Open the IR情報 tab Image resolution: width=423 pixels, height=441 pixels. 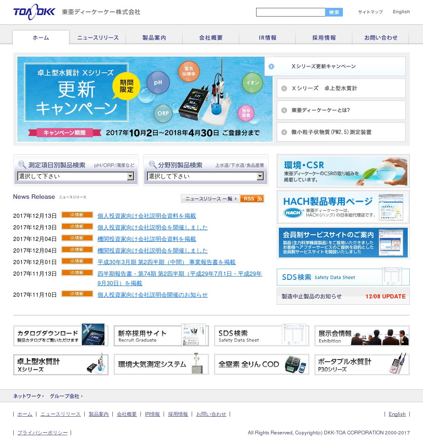[x=268, y=38]
